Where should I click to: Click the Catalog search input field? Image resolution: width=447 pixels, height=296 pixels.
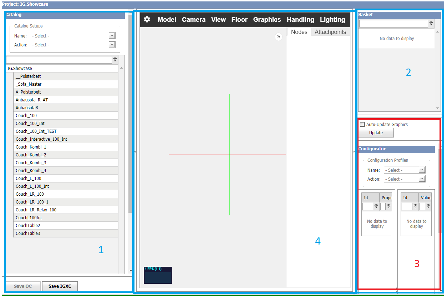click(x=59, y=60)
